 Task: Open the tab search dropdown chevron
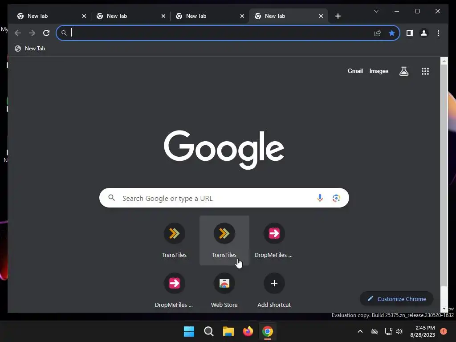(x=376, y=11)
